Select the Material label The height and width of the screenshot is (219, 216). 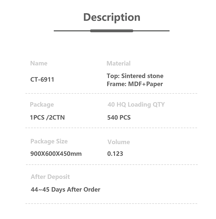pos(119,63)
